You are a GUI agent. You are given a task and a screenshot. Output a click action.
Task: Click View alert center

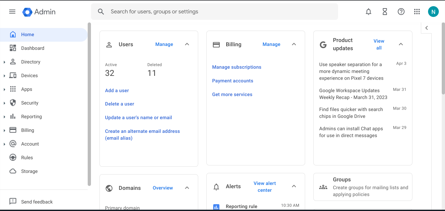pos(265,187)
